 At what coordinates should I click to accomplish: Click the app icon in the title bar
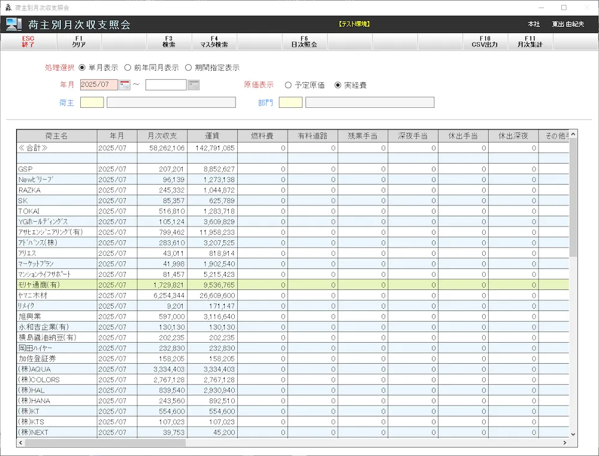(x=8, y=8)
